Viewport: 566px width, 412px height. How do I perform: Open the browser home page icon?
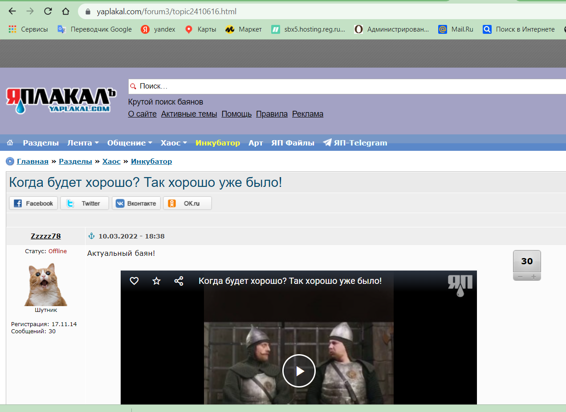65,12
